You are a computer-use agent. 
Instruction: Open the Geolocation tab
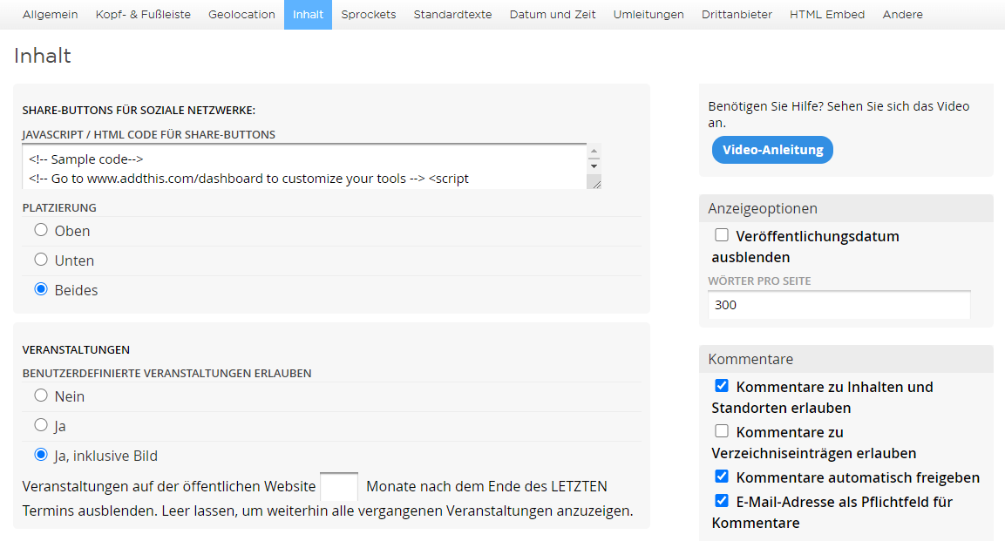241,14
